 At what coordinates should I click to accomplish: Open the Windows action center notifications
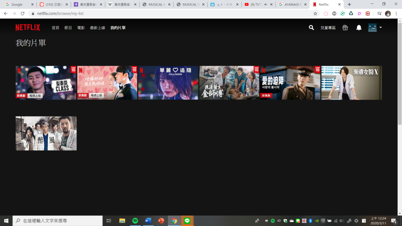click(x=394, y=221)
